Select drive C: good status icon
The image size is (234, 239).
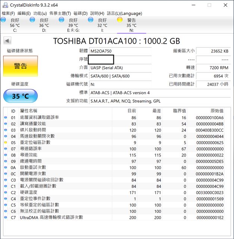coord(3,20)
